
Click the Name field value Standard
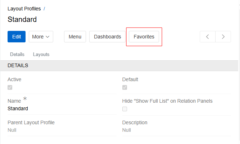(18, 108)
